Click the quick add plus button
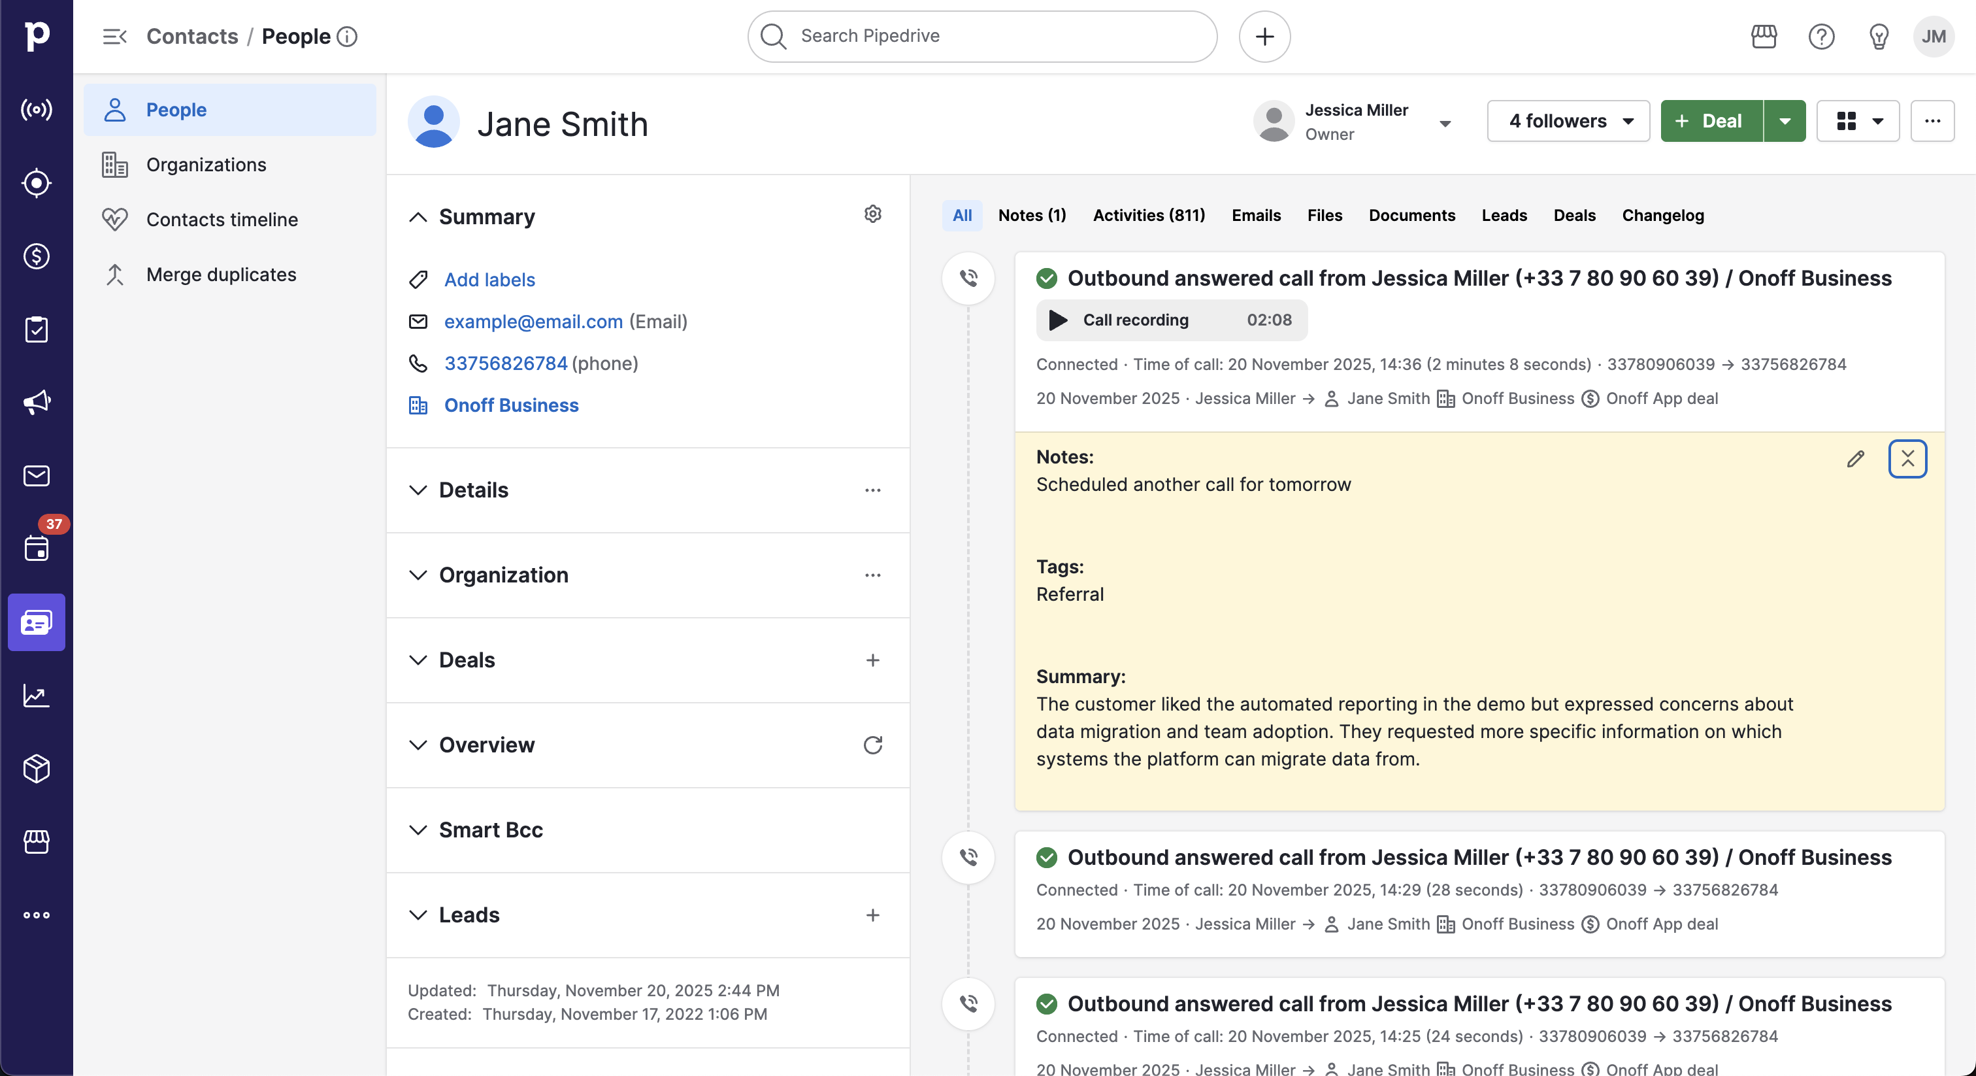 (1264, 36)
